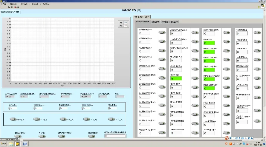Click the middle numeric stepper in parameter row
The image size is (266, 147).
(x=59, y=108)
